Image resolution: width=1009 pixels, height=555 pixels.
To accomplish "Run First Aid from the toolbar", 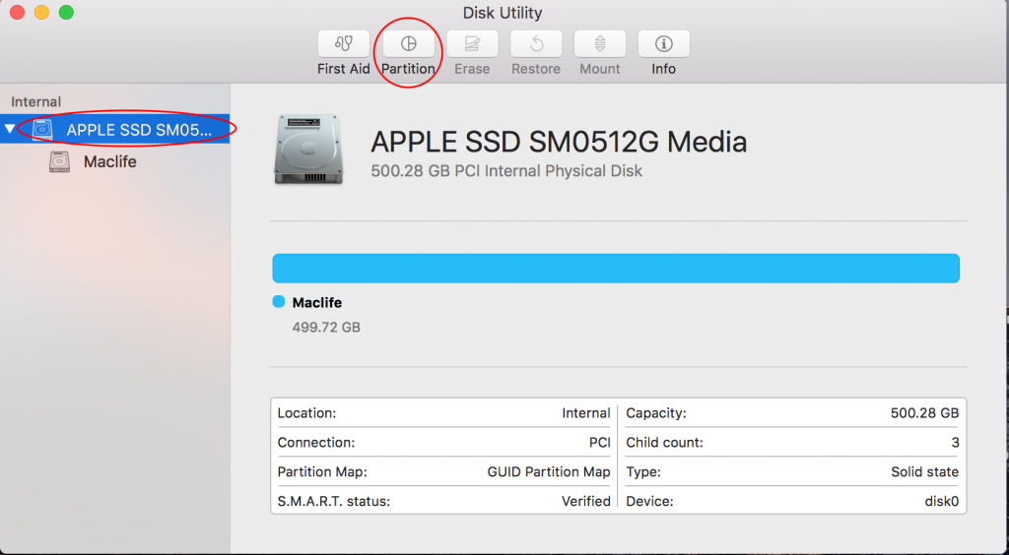I will [x=344, y=43].
